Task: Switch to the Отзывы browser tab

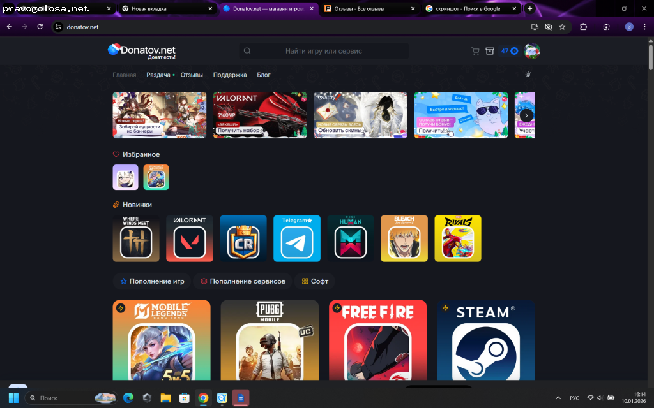Action: coord(364,9)
